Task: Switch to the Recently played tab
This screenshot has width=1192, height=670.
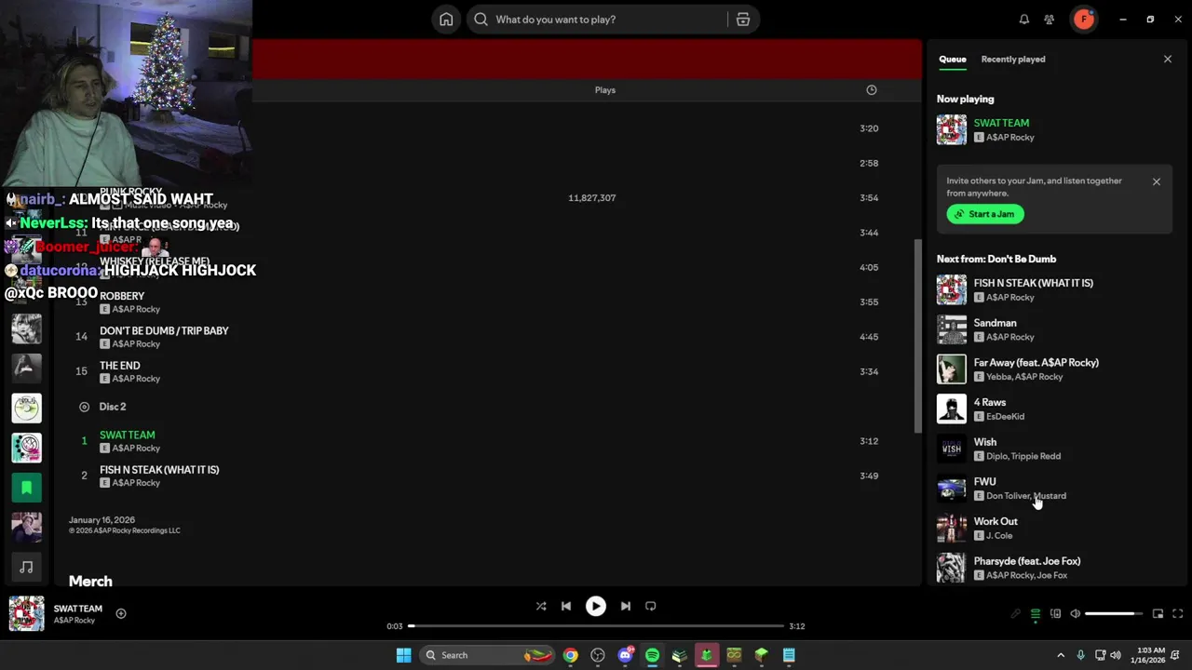Action: 1013,60
